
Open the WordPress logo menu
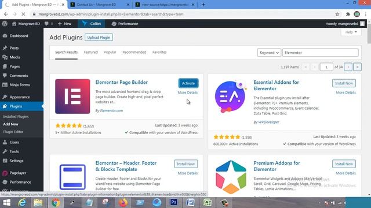(5, 24)
